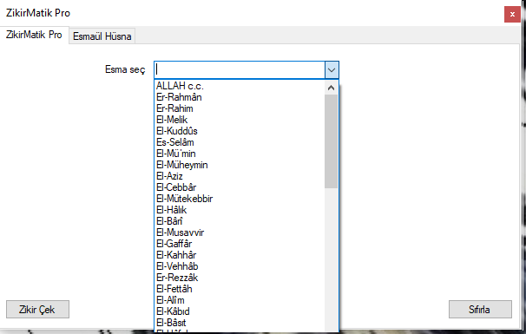Close the ZikirMatik Pro window

[x=512, y=15]
